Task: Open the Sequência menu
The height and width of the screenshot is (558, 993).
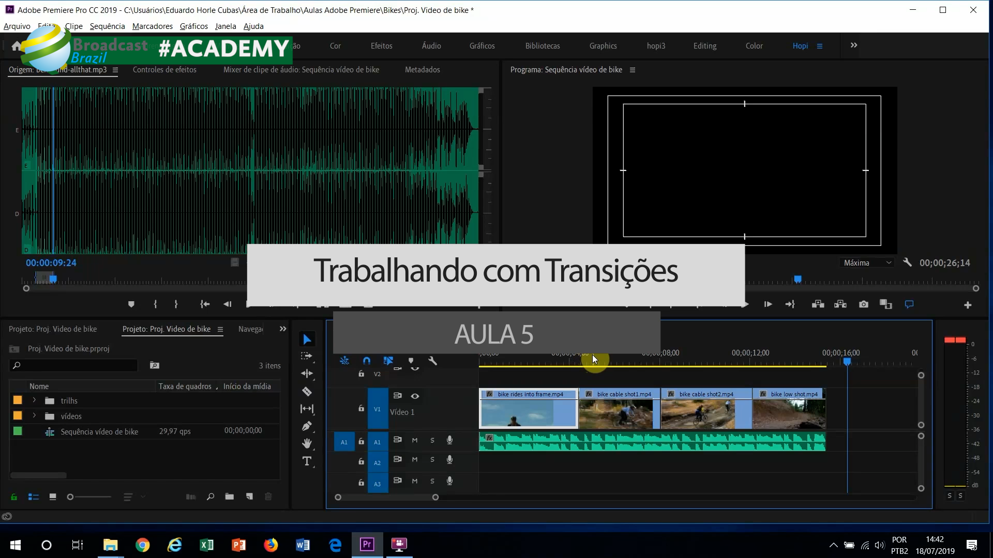Action: click(x=107, y=26)
